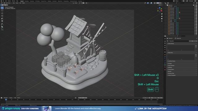Open the Options dropdown in the viewport

click(160, 5)
